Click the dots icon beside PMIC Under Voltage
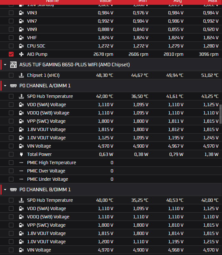 (21, 179)
